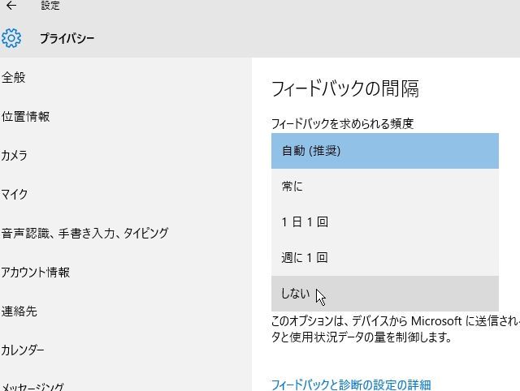Choose しない in feedback dropdown
Image resolution: width=520 pixels, height=391 pixels.
pos(384,294)
